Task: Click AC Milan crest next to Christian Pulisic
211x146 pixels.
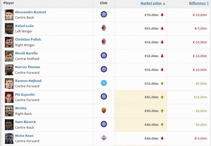Action: [104, 42]
